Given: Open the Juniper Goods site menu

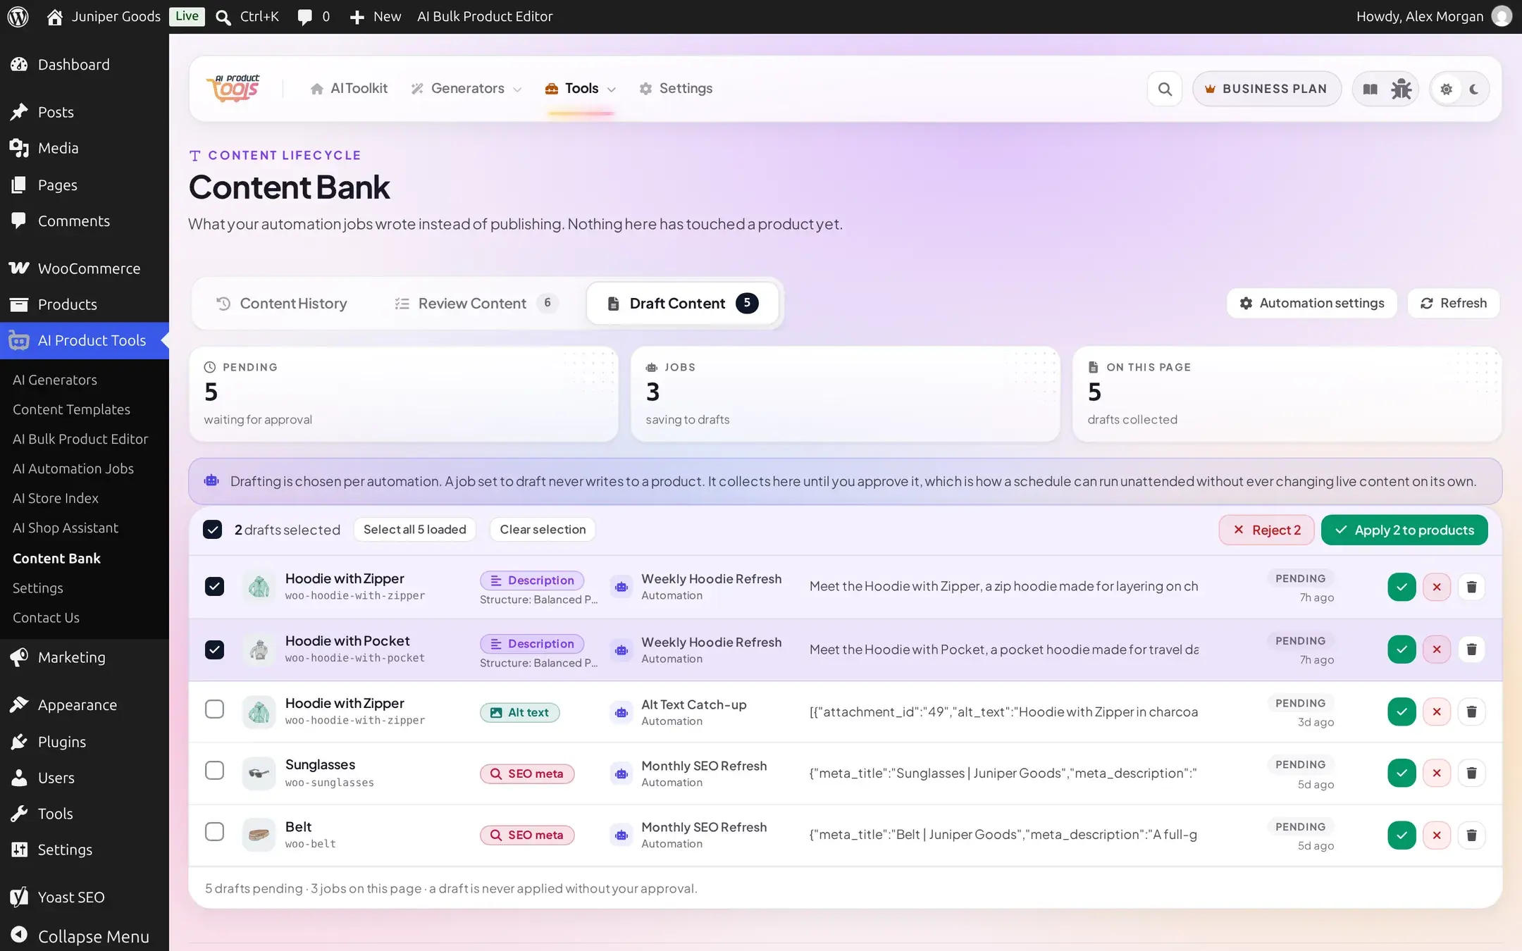Looking at the screenshot, I should point(104,16).
